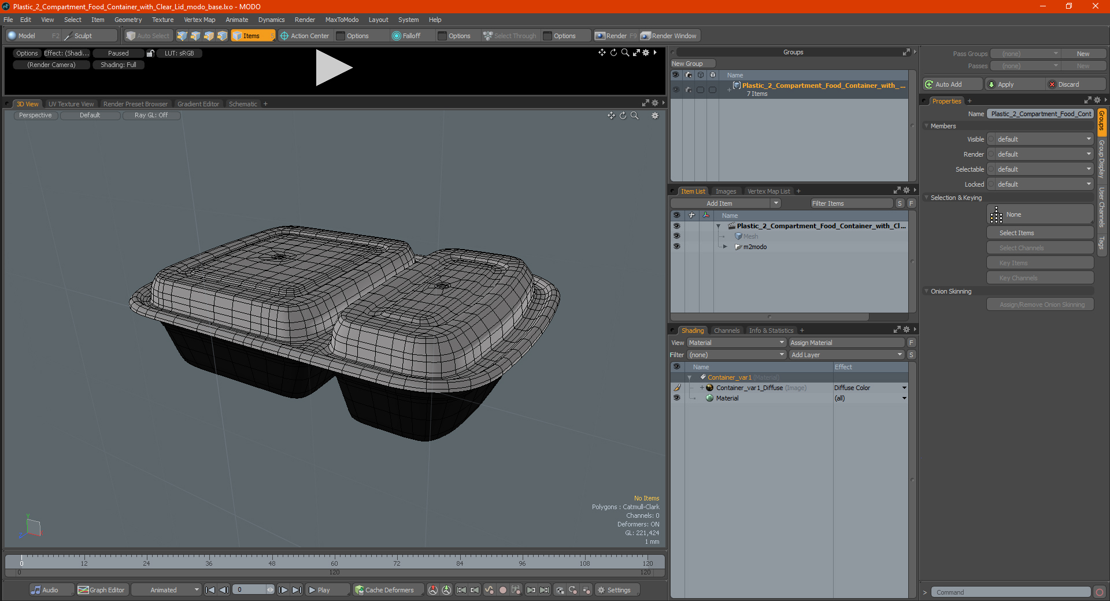Select Edges selection mode icon

(x=195, y=36)
